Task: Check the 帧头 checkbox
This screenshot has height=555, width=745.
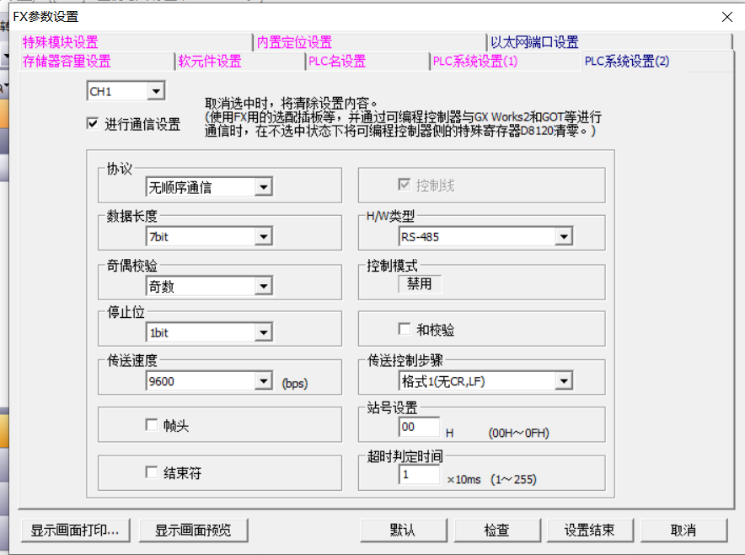Action: coord(153,426)
